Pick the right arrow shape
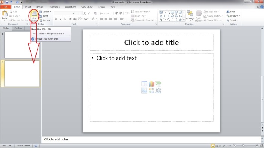This screenshot has width=264, height=148. 172,16
